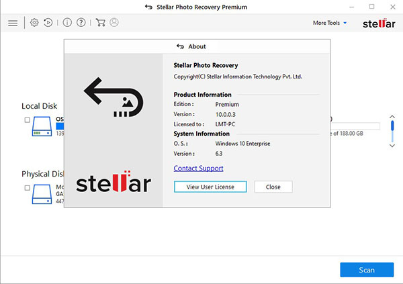Open settings gear icon

[34, 23]
